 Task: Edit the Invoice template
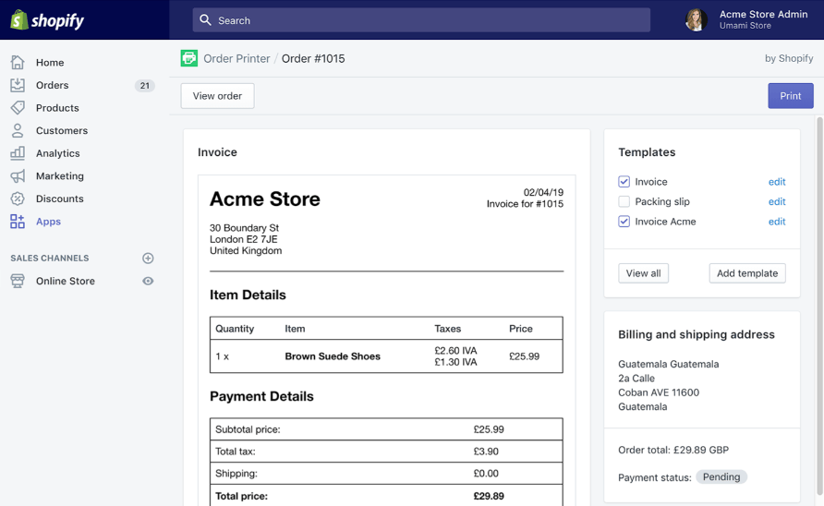777,182
